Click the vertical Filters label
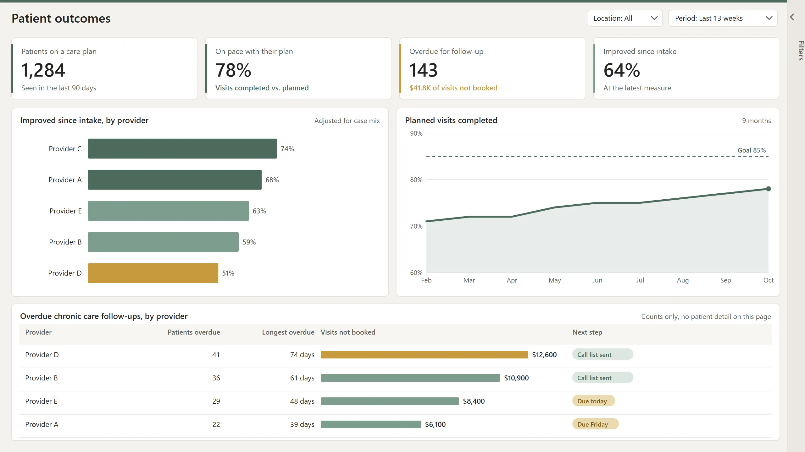This screenshot has height=452, width=805. pyautogui.click(x=801, y=50)
